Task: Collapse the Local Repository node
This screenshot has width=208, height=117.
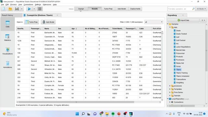Action: pyautogui.click(x=168, y=99)
